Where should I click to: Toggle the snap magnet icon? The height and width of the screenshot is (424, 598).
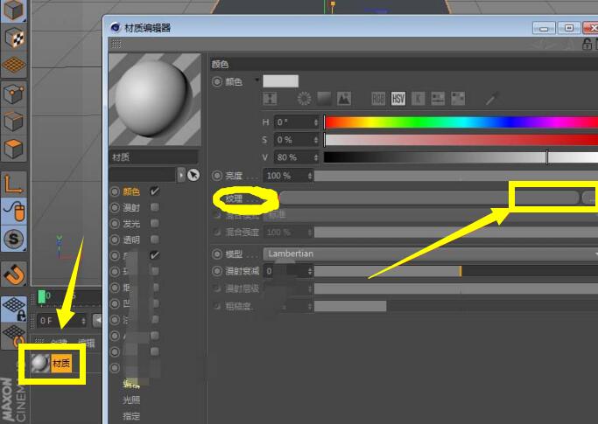(14, 275)
